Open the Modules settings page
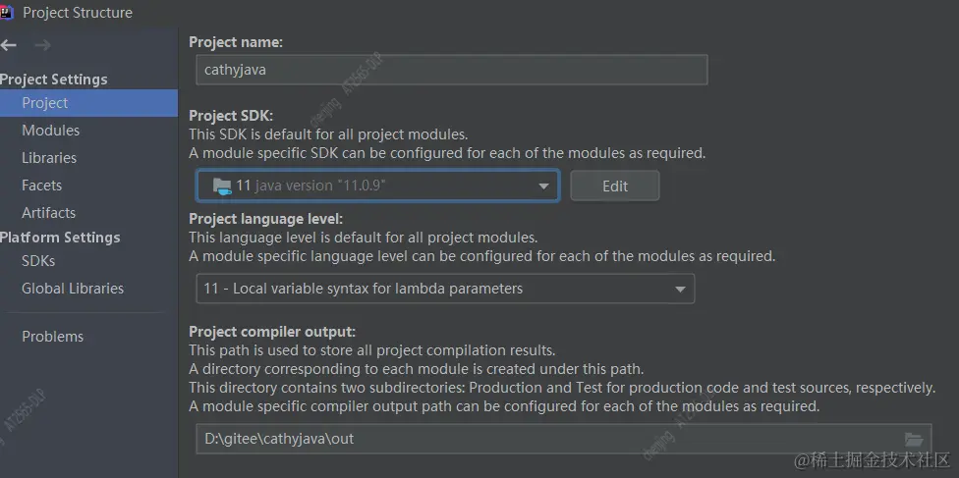This screenshot has width=959, height=478. point(51,131)
